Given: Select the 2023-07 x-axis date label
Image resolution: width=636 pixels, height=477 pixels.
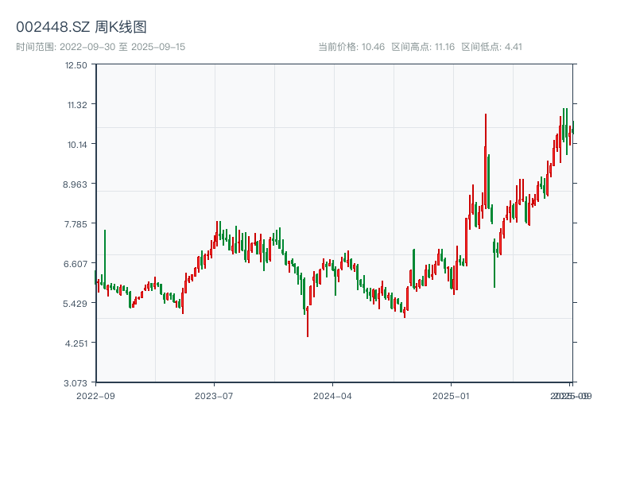Looking at the screenshot, I should 214,395.
